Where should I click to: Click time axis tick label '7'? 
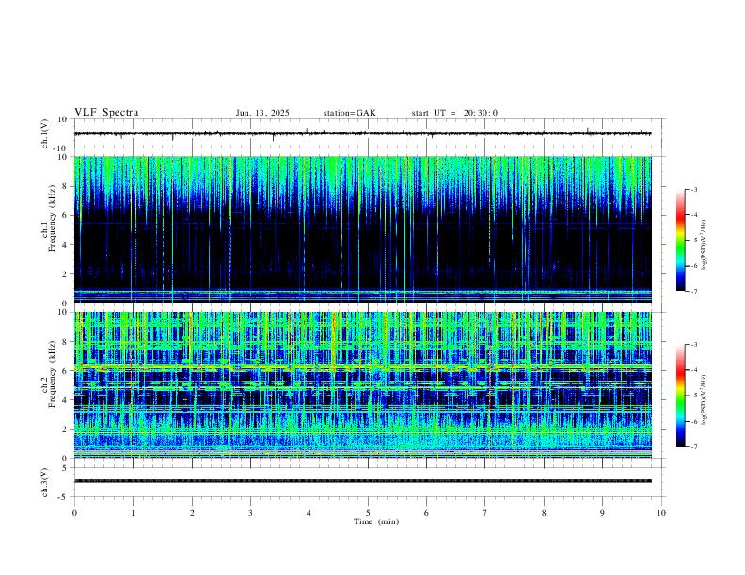click(x=484, y=513)
